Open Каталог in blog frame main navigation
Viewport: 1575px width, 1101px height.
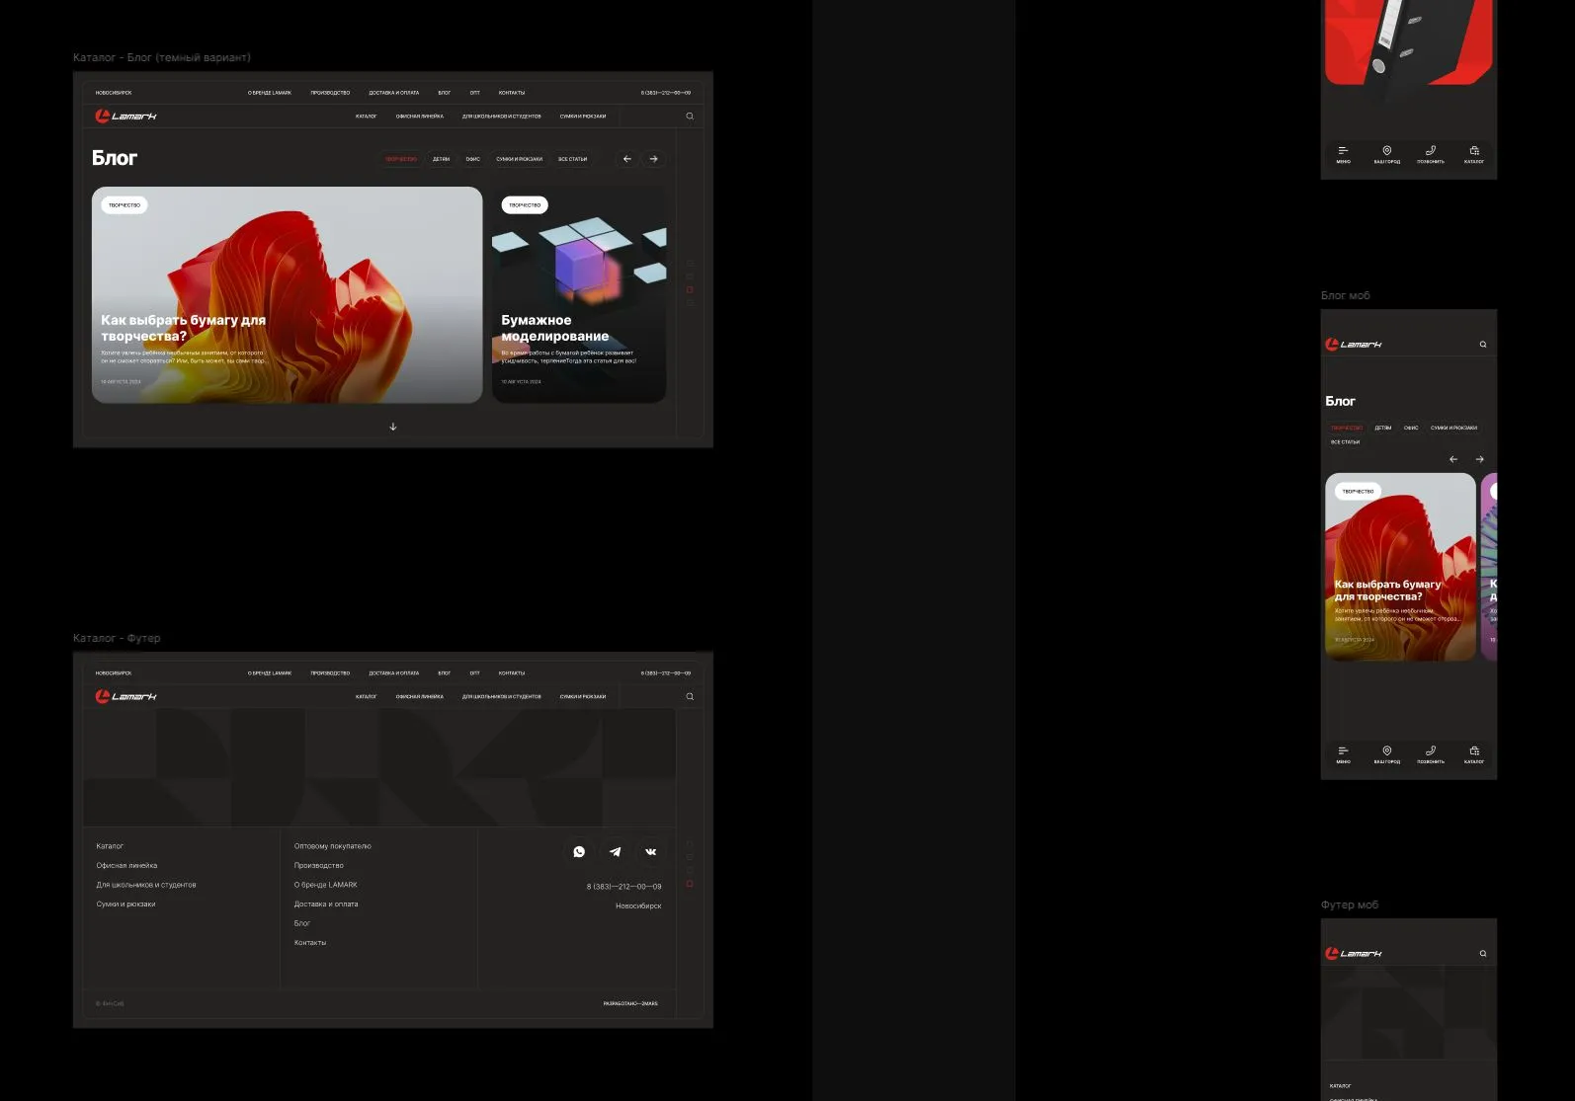366,117
